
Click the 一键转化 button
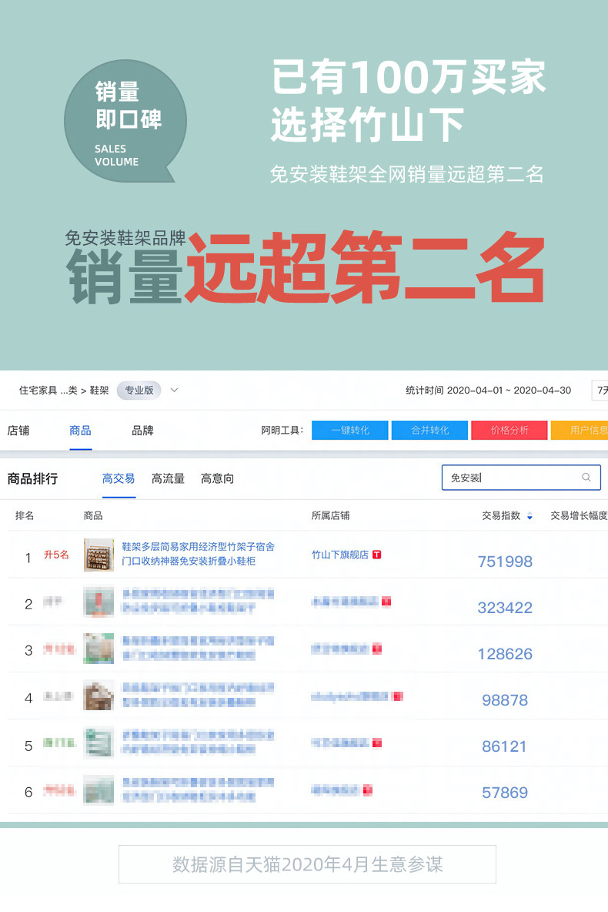pos(350,431)
